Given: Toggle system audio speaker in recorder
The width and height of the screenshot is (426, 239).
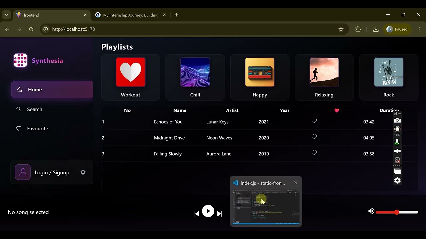Looking at the screenshot, I should point(397,151).
